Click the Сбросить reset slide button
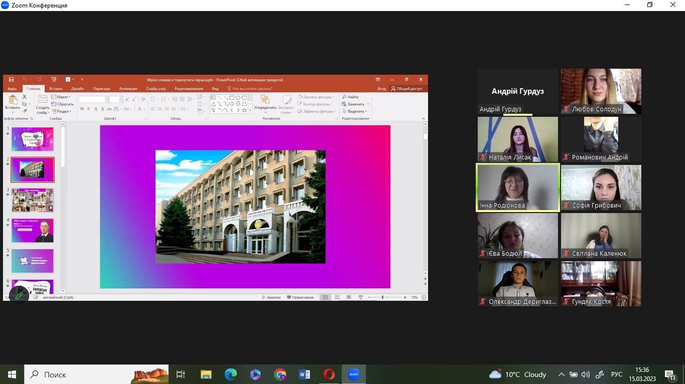This screenshot has height=384, width=685. [x=63, y=104]
